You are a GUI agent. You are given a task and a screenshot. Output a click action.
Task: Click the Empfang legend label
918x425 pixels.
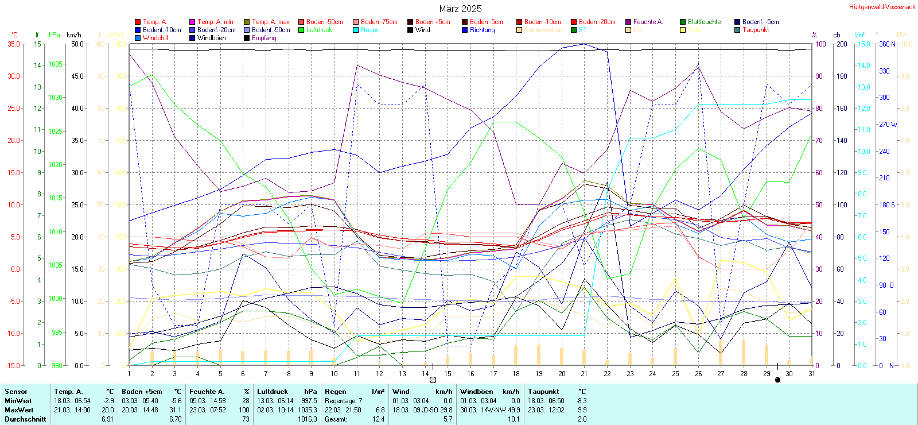pyautogui.click(x=264, y=38)
